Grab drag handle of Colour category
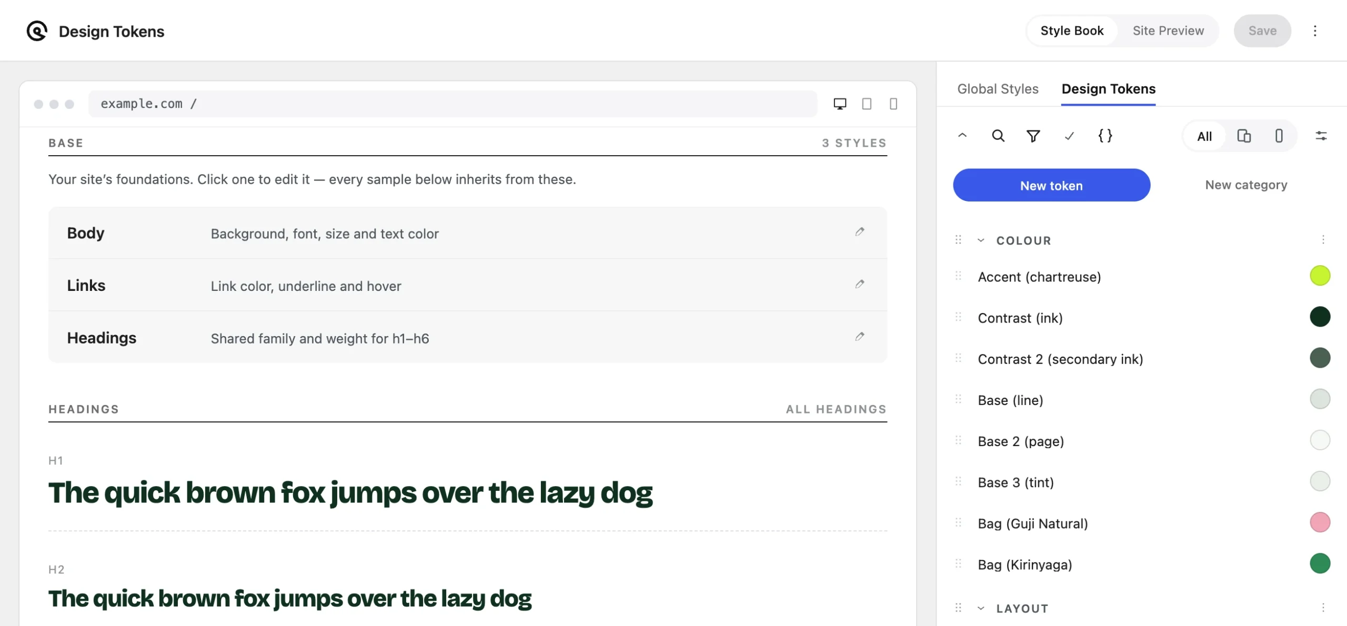1347x626 pixels. tap(958, 240)
